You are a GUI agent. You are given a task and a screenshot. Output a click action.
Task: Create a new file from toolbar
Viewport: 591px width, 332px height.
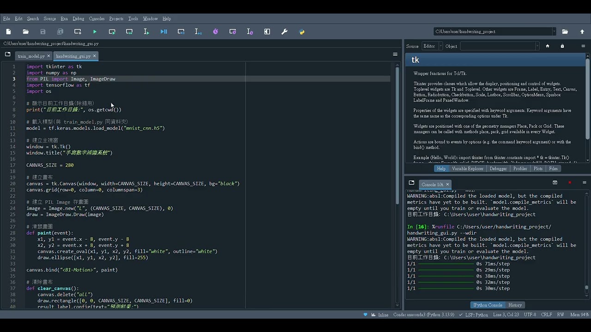pyautogui.click(x=8, y=32)
